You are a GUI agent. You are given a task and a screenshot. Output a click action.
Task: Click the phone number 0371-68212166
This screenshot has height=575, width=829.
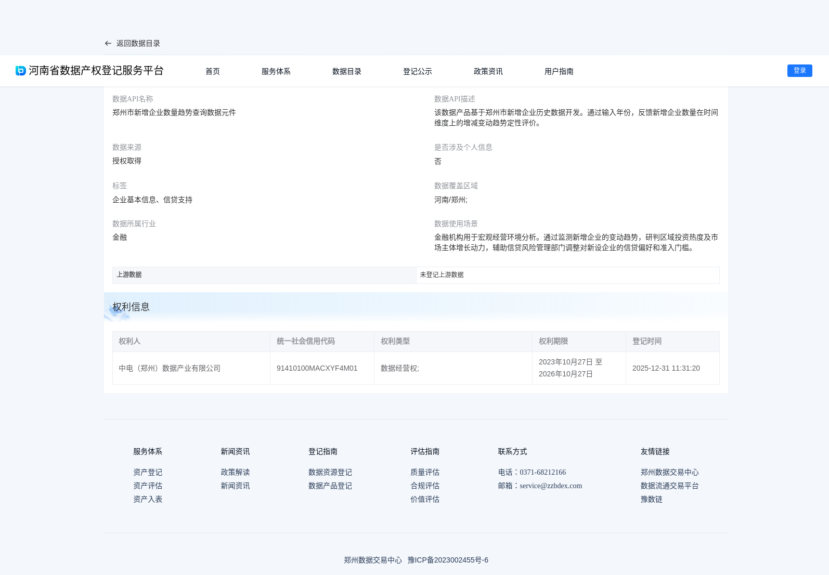[542, 472]
